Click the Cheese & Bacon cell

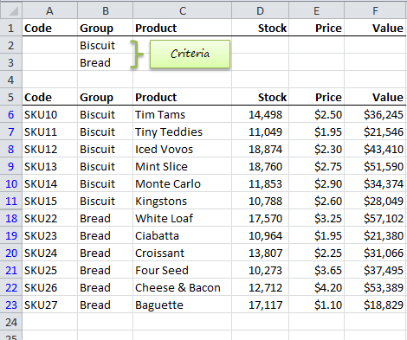[182, 287]
